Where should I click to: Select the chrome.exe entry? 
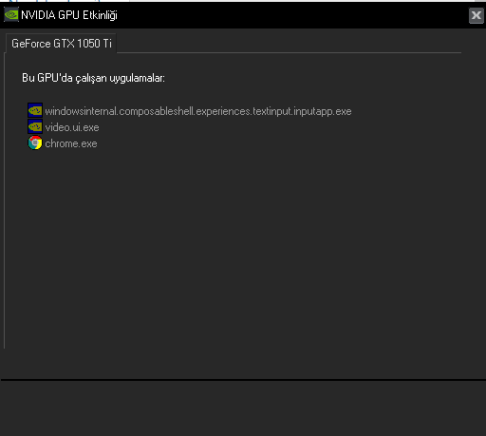pos(71,143)
